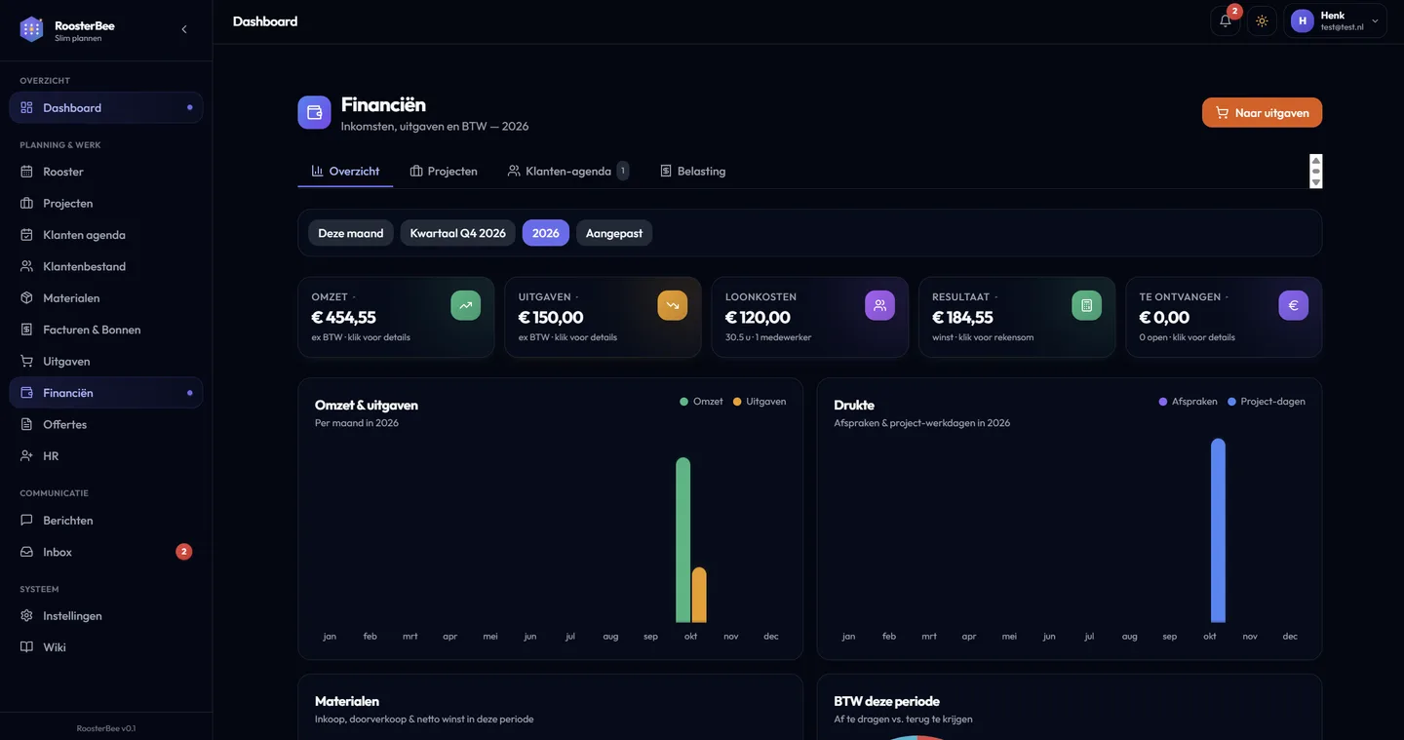The image size is (1404, 740).
Task: Open Berichten in the sidebar
Action: click(106, 521)
